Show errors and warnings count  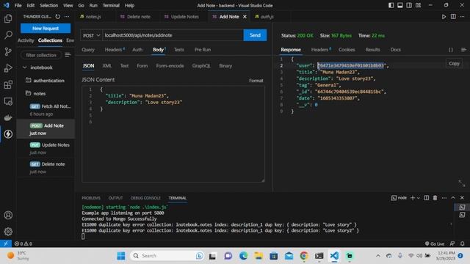23,243
